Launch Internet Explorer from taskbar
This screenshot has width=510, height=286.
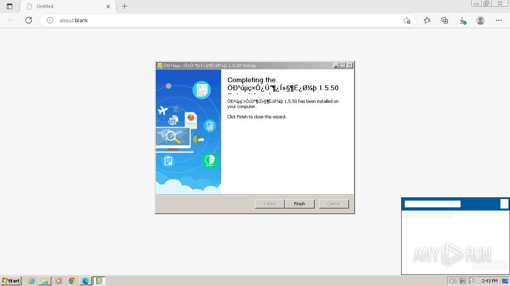click(31, 281)
